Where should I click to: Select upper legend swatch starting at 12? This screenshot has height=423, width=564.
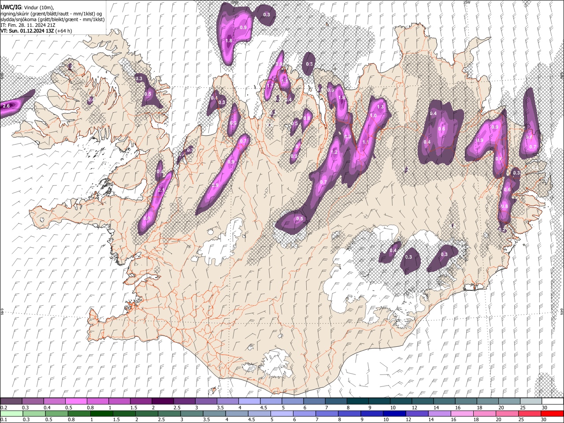coord(423,401)
